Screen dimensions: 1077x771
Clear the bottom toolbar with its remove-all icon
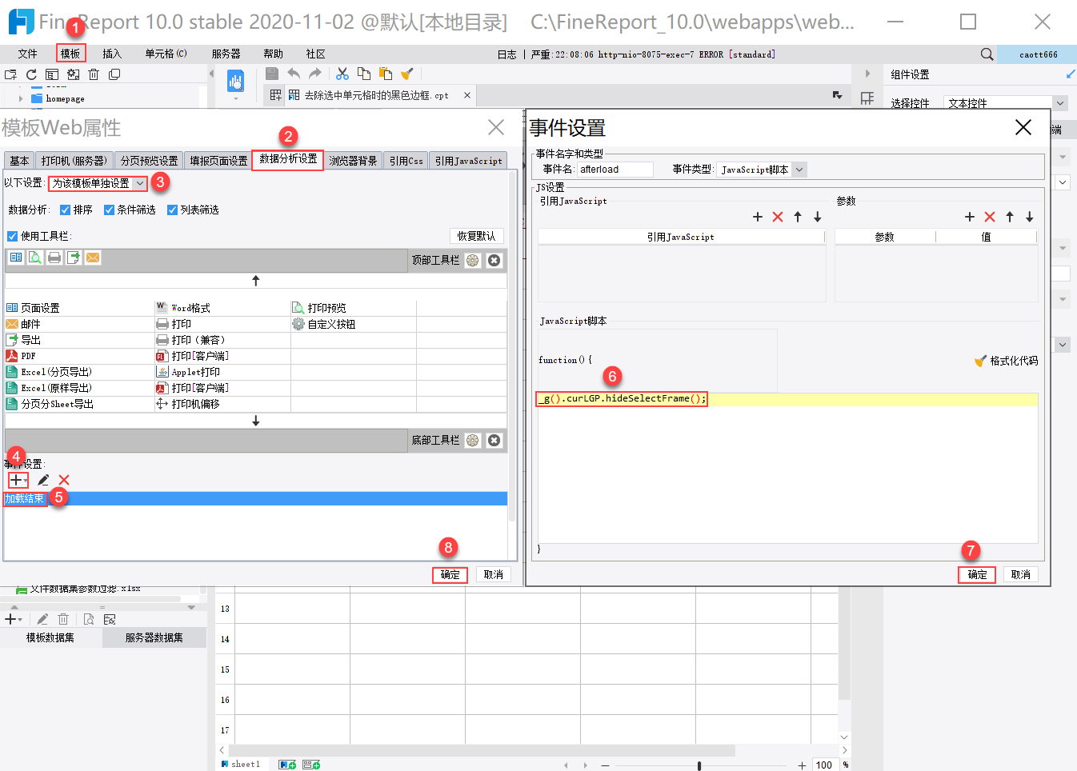pyautogui.click(x=494, y=441)
